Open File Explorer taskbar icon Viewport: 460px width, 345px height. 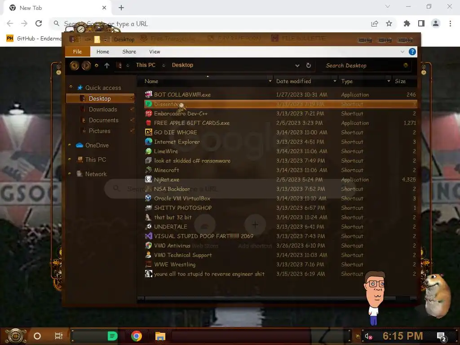pos(160,336)
